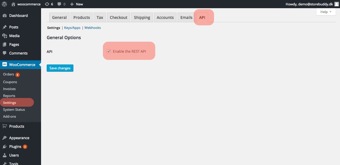
Task: Open Add-ons under WooCommerce
Action: [9, 116]
